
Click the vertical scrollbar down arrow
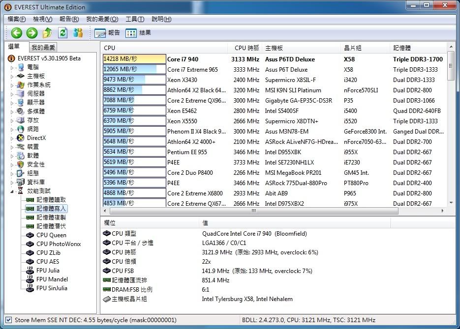451,202
